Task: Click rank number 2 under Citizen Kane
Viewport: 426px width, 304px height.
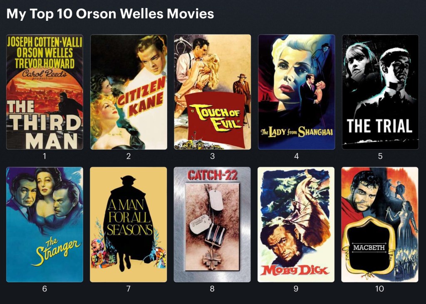Action: click(129, 156)
